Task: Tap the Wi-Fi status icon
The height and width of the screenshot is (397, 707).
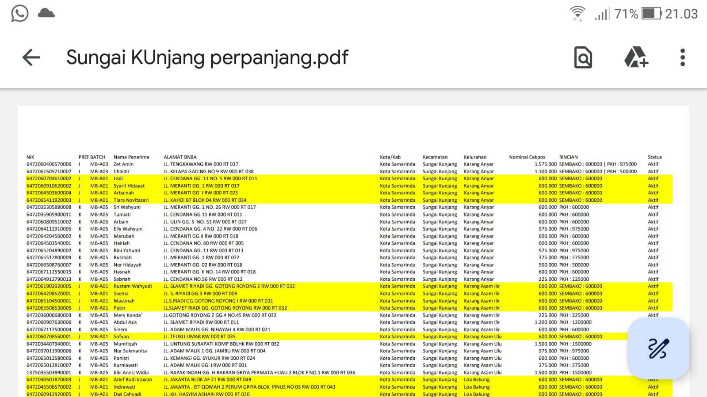Action: pos(577,14)
